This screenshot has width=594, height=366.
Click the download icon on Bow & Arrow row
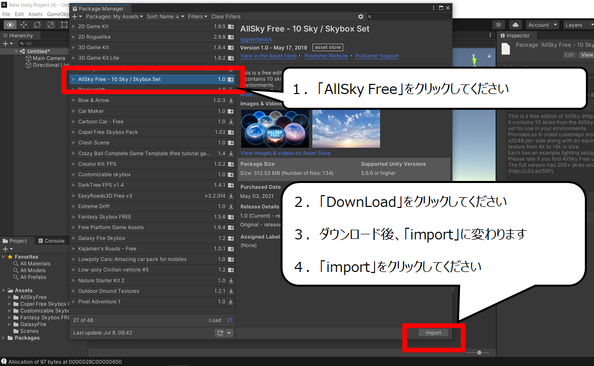coord(231,101)
